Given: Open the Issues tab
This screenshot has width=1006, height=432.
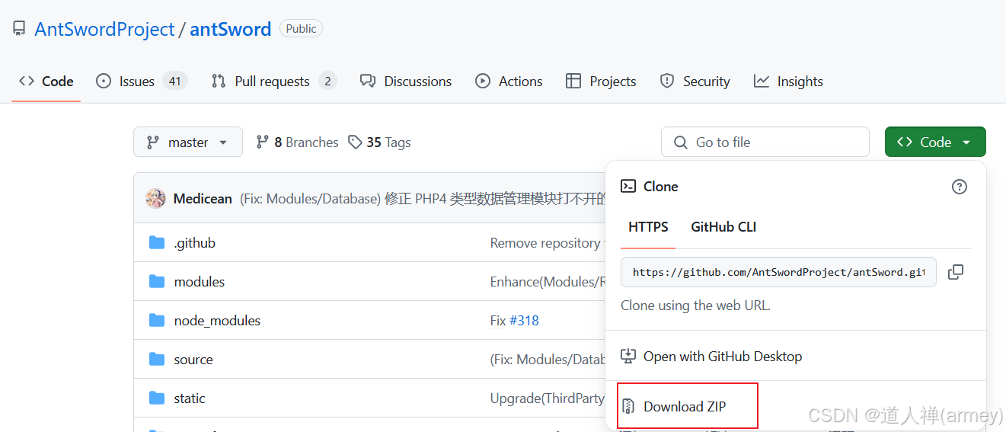Looking at the screenshot, I should tap(142, 81).
